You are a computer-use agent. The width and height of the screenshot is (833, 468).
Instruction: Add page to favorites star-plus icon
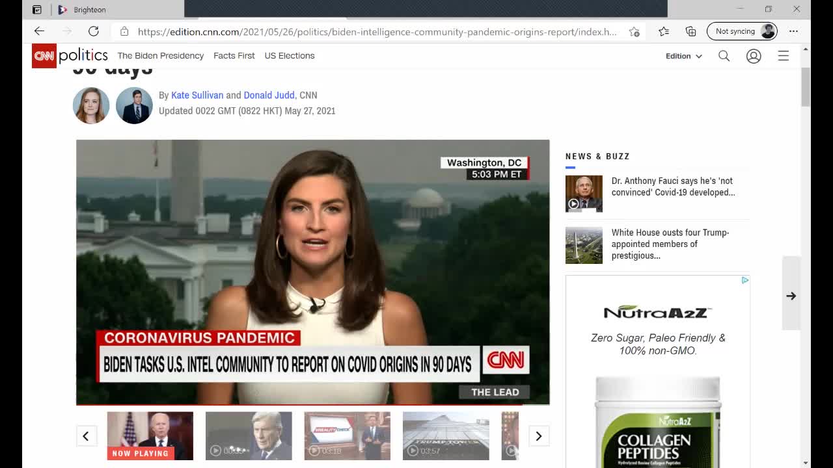(x=635, y=31)
